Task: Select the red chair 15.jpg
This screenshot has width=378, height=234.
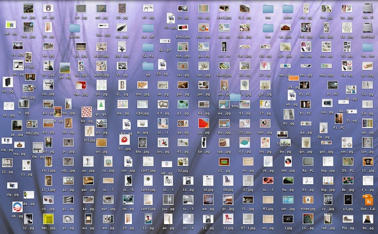Action: tap(228, 219)
